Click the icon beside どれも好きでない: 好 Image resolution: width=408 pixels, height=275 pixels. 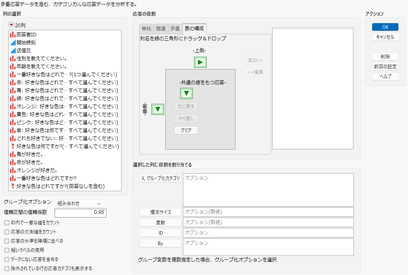[x=13, y=138]
